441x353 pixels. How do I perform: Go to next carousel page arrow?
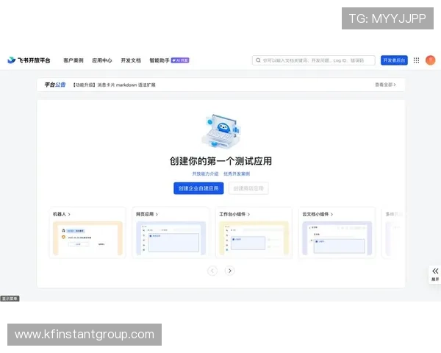(230, 271)
